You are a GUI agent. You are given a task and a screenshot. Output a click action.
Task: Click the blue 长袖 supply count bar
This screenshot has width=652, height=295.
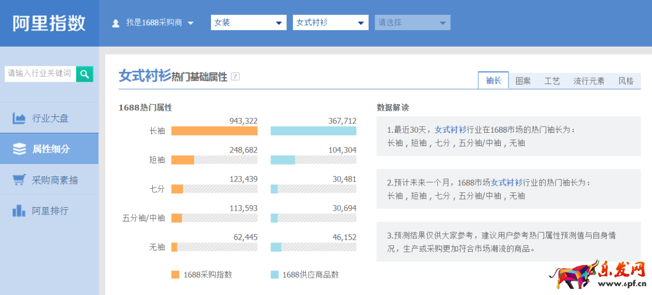pos(313,131)
